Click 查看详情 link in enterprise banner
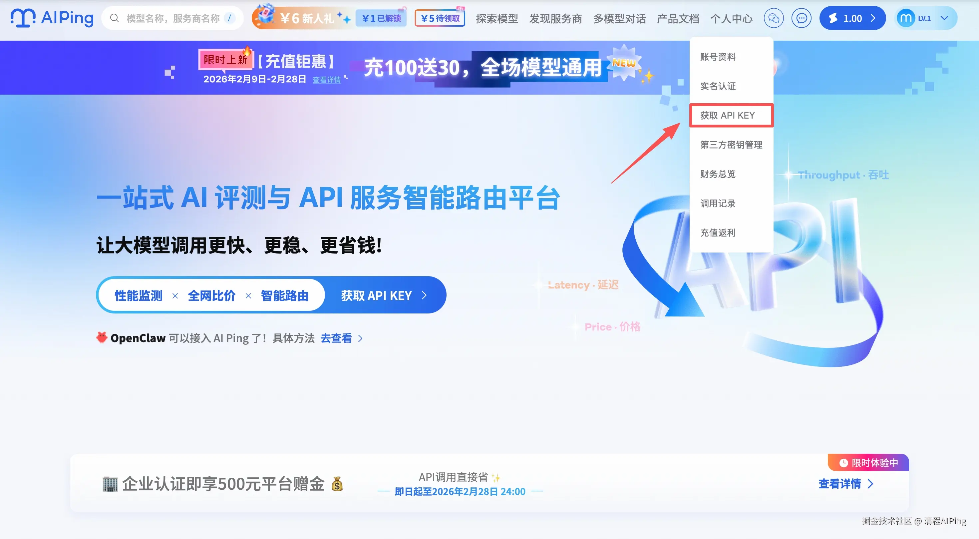Screen dimensions: 979x539 840,483
